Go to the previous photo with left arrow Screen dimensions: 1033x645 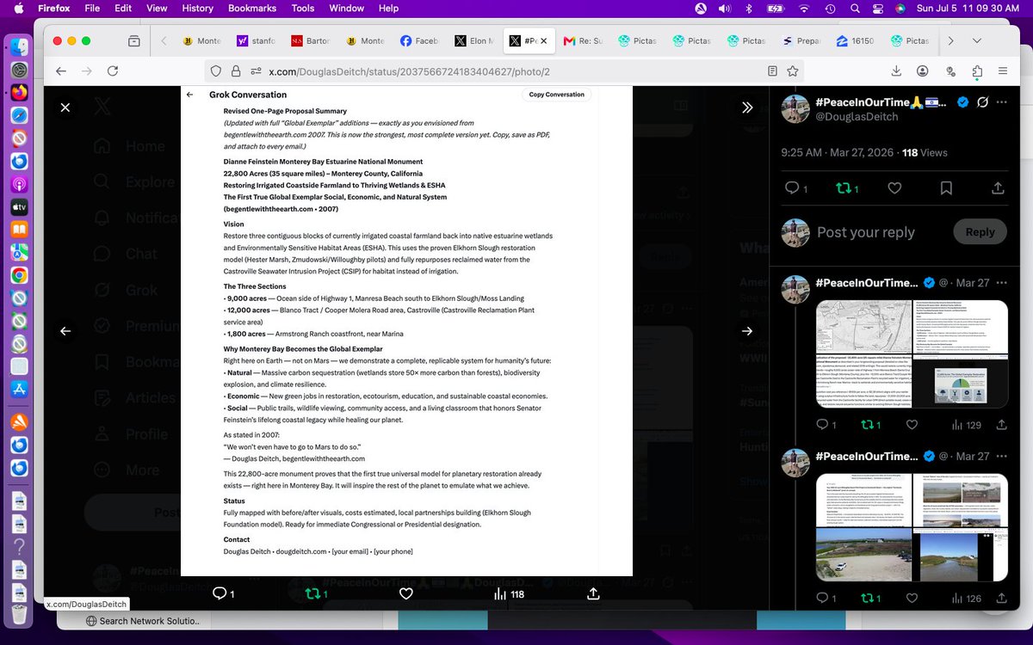coord(65,331)
